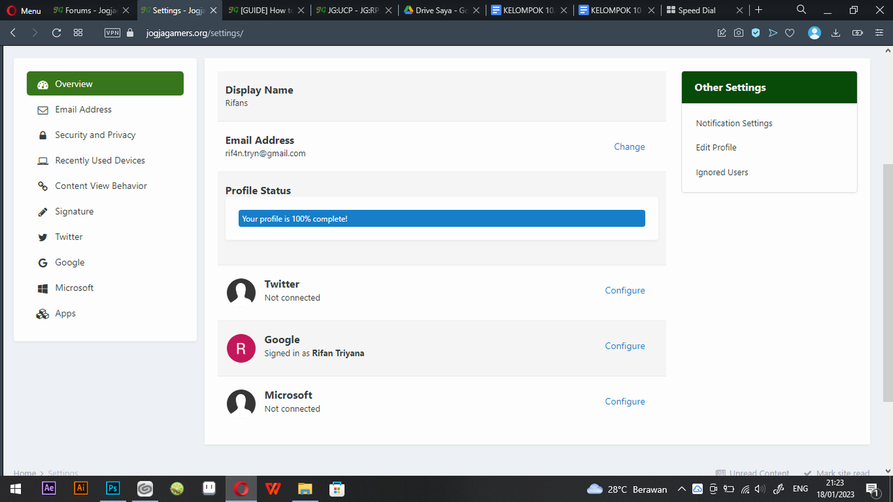Image resolution: width=893 pixels, height=502 pixels.
Task: Take a snapshot with camera icon
Action: click(739, 33)
